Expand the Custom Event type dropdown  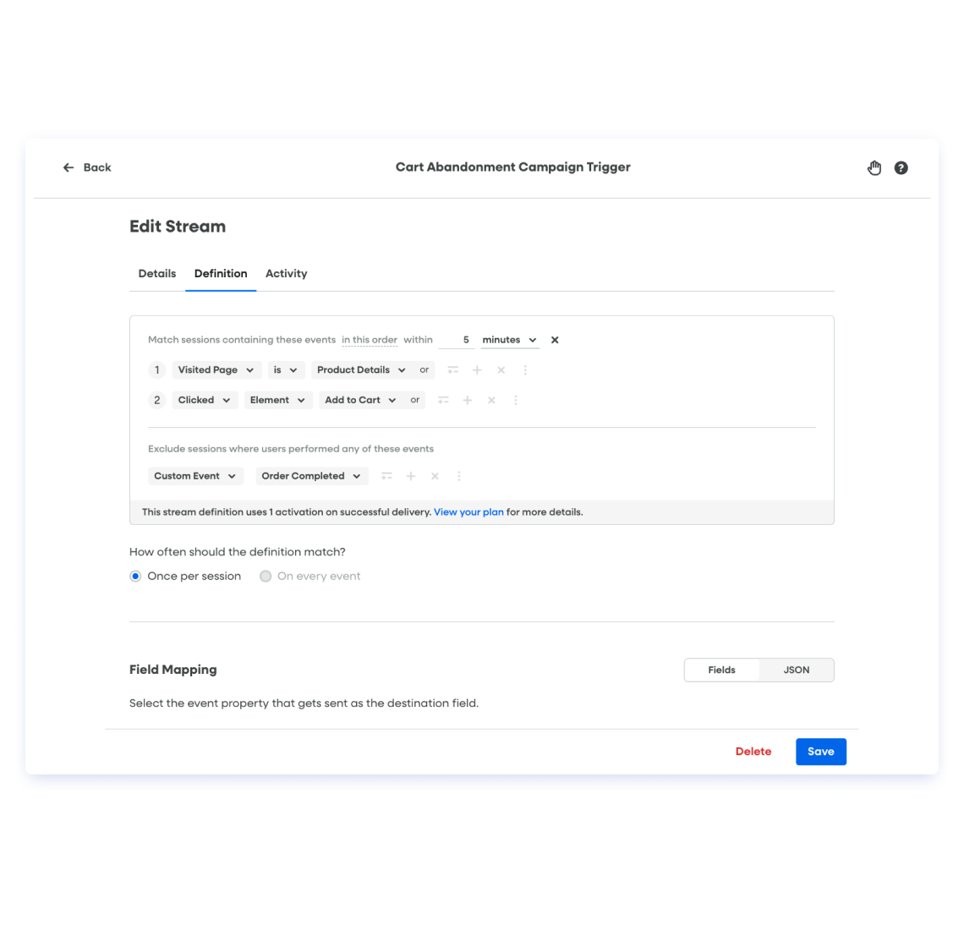click(195, 476)
